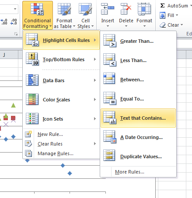This screenshot has width=192, height=198.
Task: Open the Clear dropdown arrow
Action: click(x=182, y=25)
